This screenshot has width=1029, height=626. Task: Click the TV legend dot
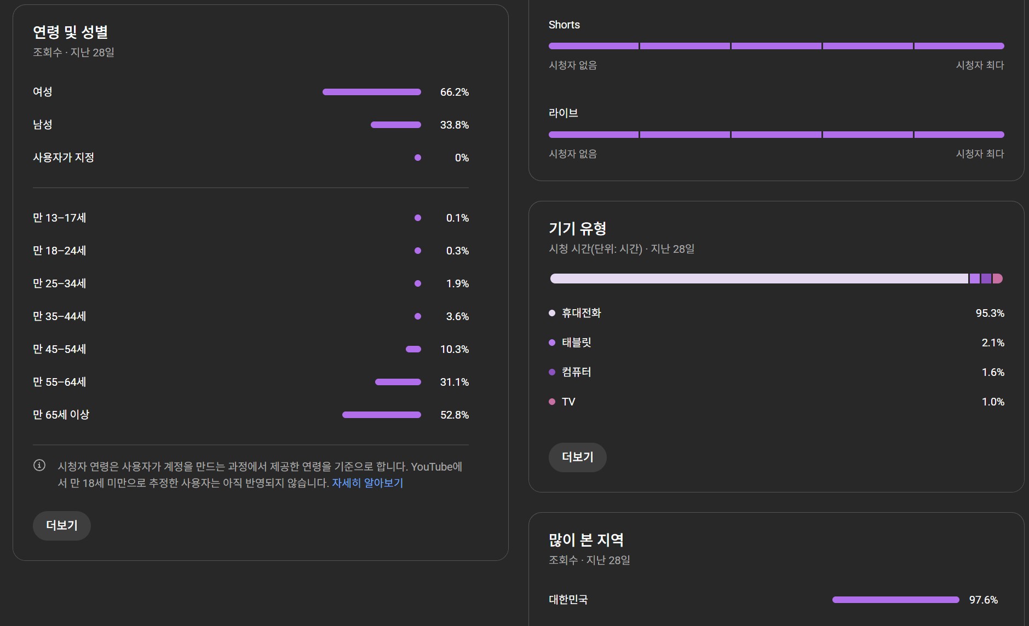(x=552, y=402)
